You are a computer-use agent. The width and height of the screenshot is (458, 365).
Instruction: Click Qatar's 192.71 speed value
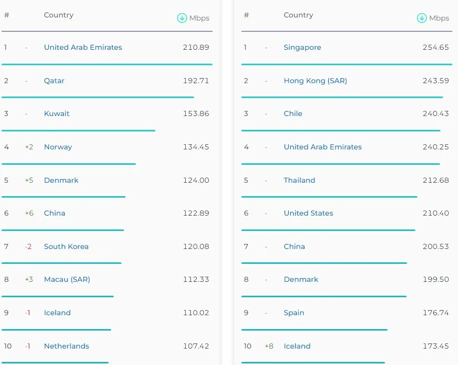click(x=196, y=81)
